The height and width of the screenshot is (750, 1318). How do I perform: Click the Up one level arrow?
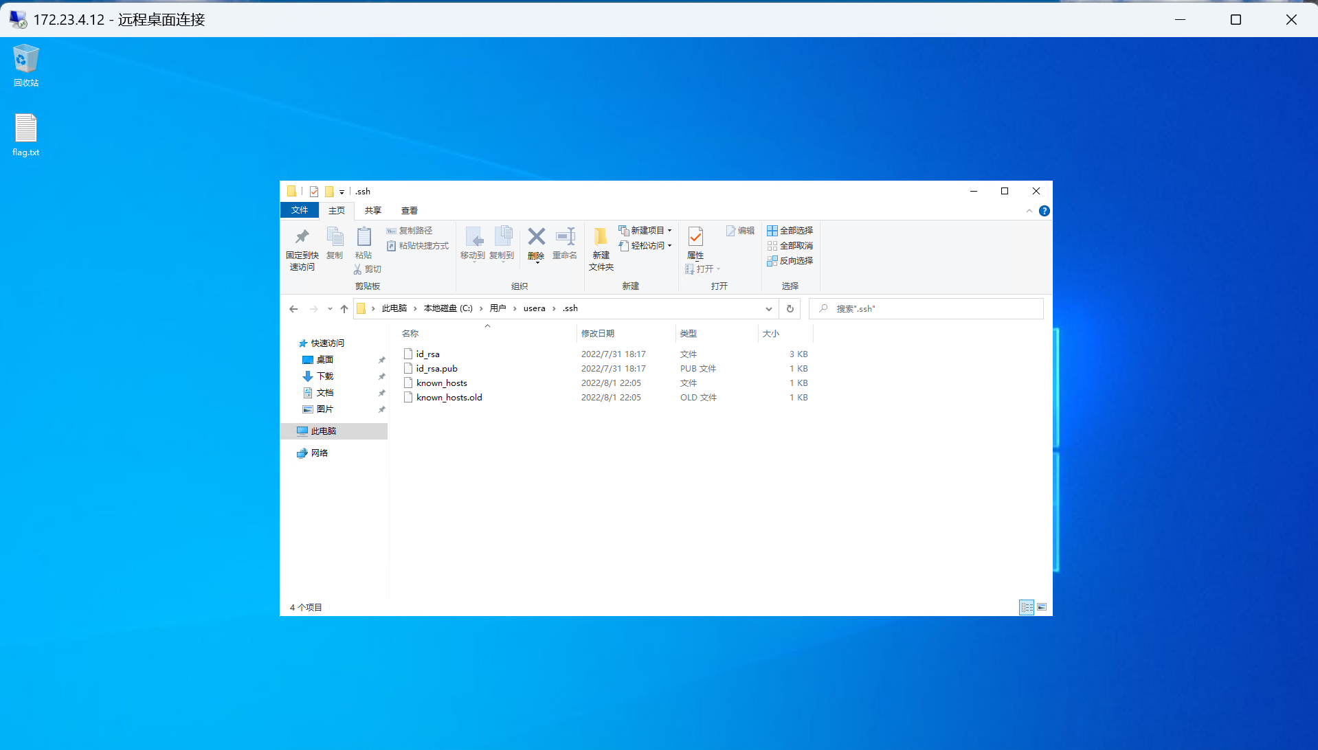click(344, 309)
